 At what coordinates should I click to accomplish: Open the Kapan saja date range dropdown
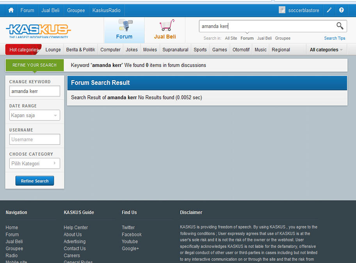click(x=35, y=115)
